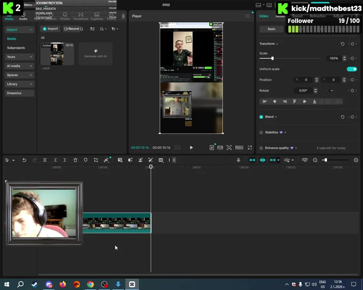This screenshot has height=290, width=363.
Task: Open the filter dropdown in media panel
Action: pyautogui.click(x=115, y=29)
